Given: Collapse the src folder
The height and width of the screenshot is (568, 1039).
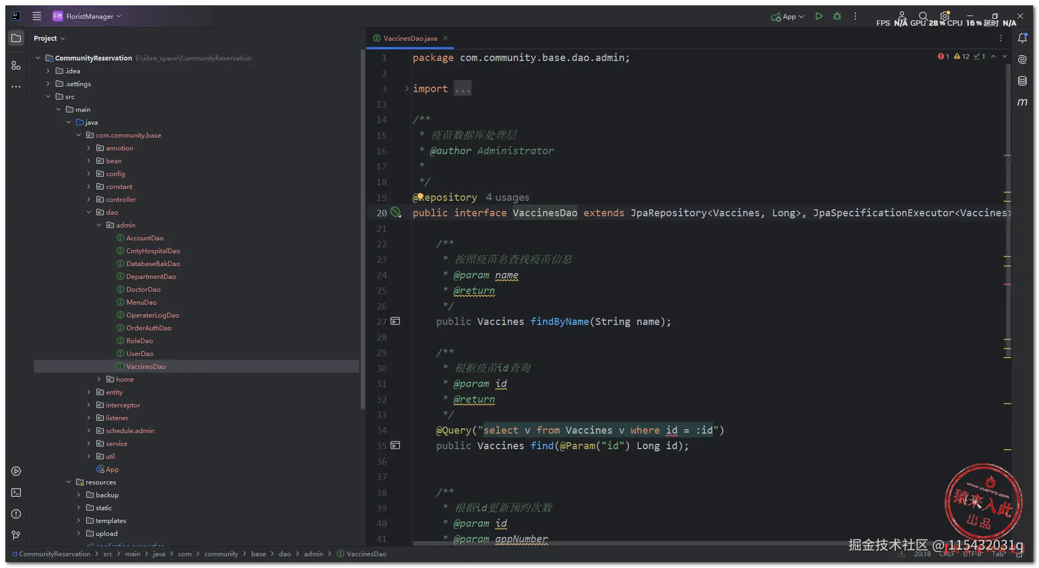Looking at the screenshot, I should (48, 96).
